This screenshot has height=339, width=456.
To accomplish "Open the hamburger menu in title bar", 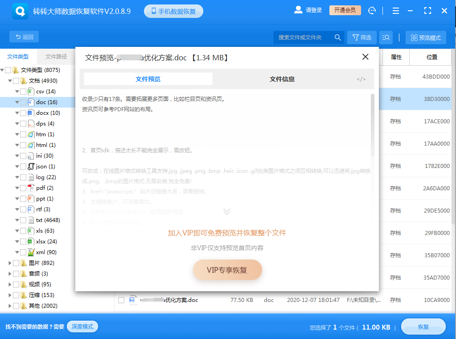I will click(395, 10).
